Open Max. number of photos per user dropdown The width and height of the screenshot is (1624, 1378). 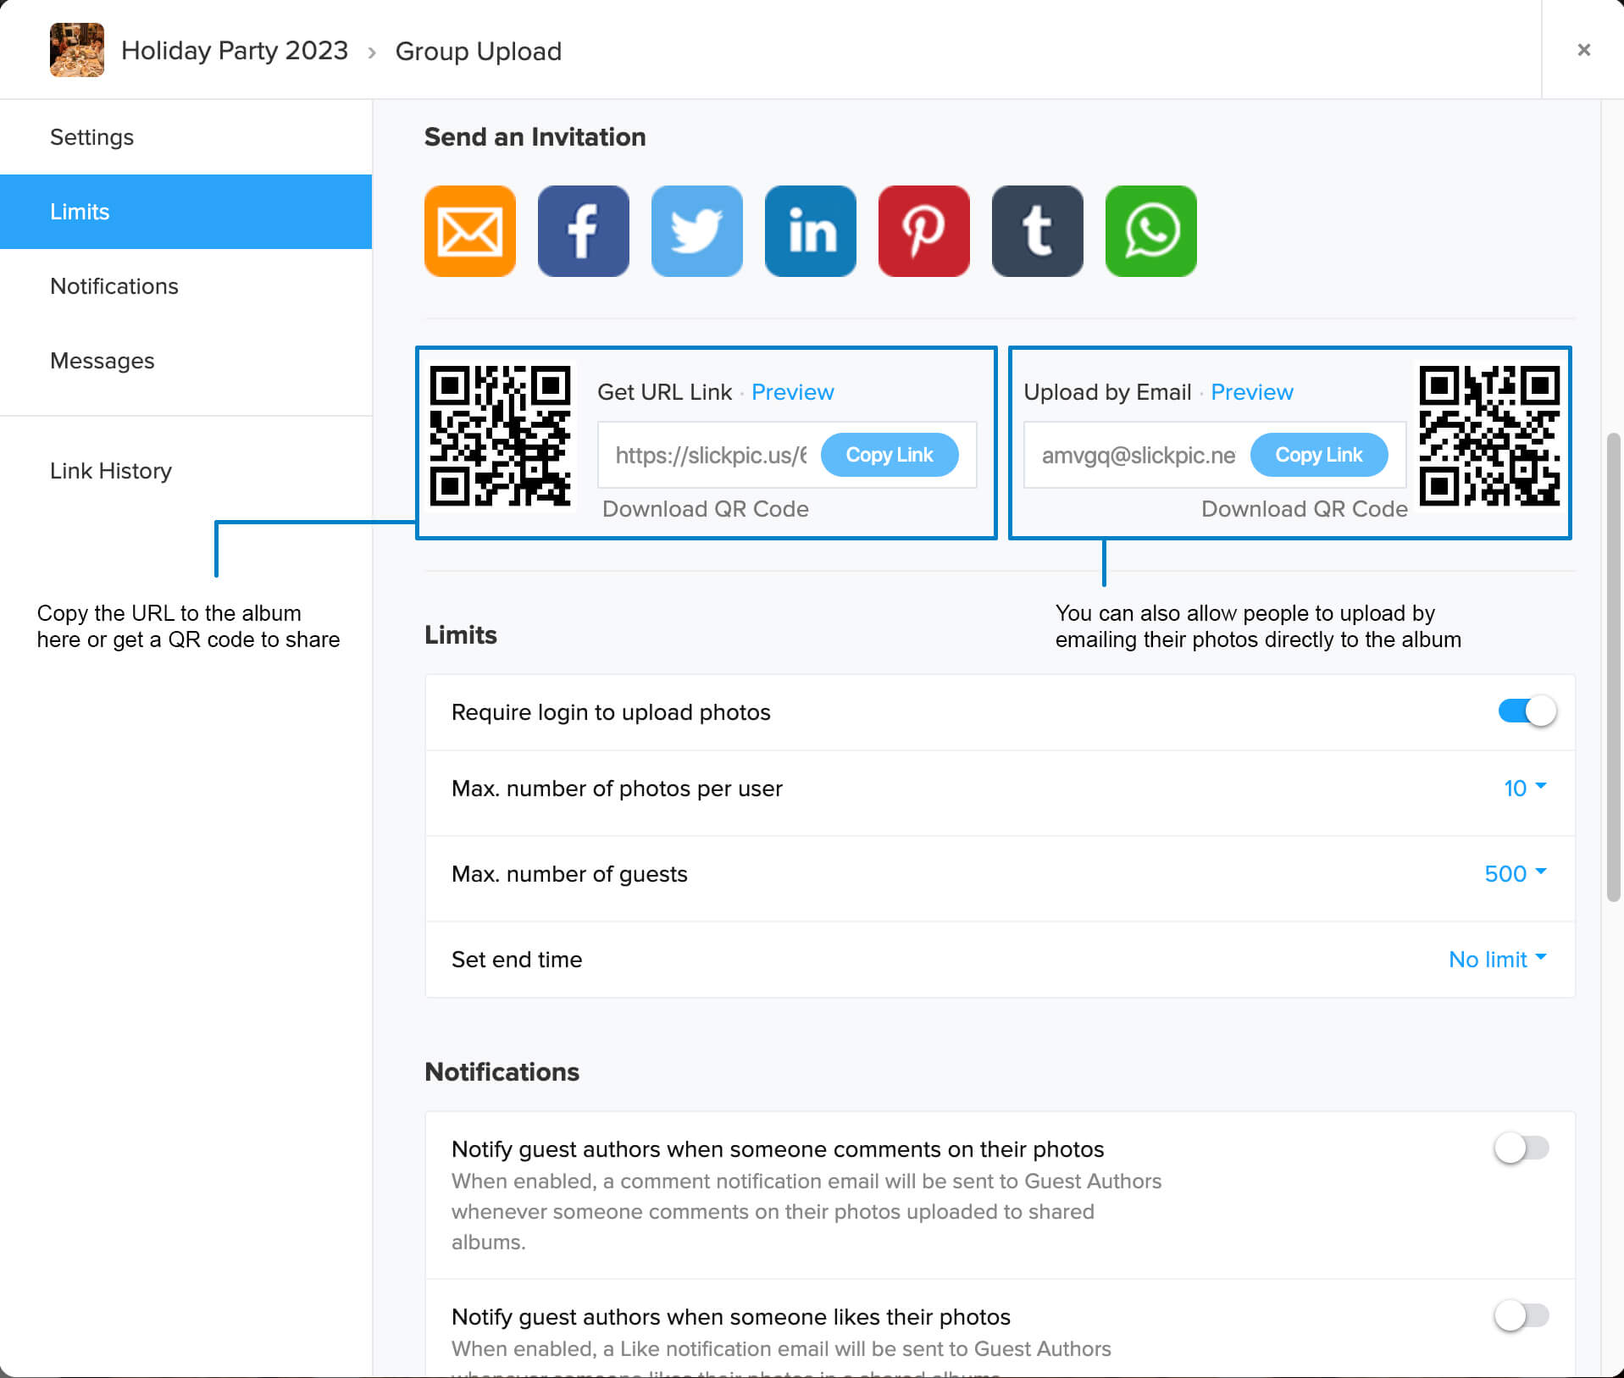pos(1524,789)
